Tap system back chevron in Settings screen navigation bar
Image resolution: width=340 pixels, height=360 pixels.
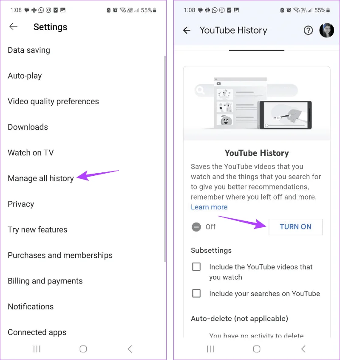(130, 349)
